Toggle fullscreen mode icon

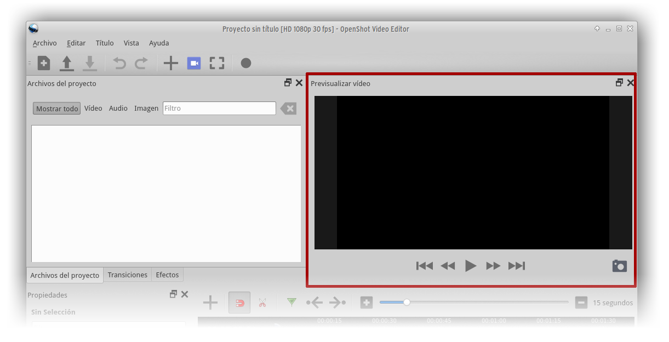pyautogui.click(x=217, y=63)
